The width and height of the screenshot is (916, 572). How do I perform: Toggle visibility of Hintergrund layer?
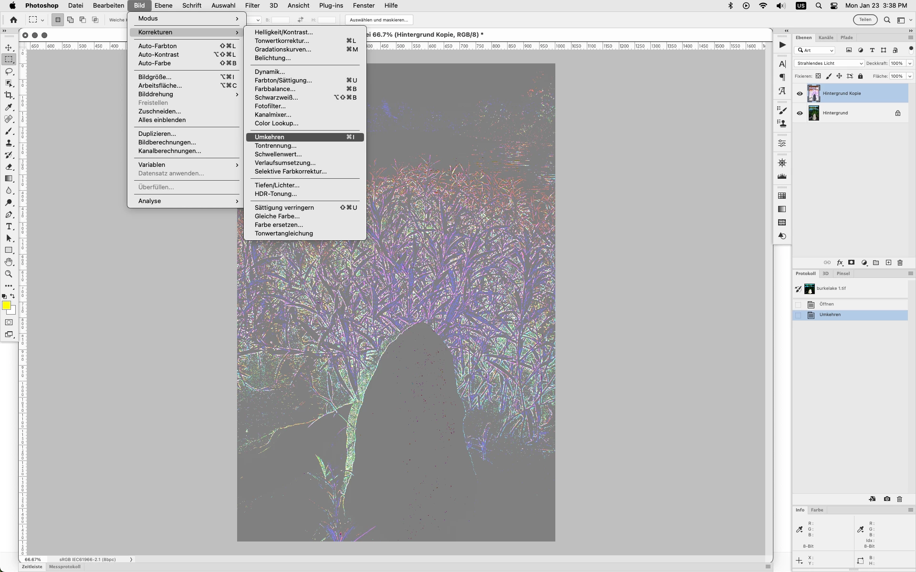coord(800,113)
